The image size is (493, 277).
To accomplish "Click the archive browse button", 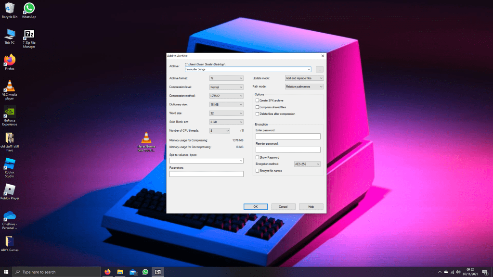I will [320, 69].
